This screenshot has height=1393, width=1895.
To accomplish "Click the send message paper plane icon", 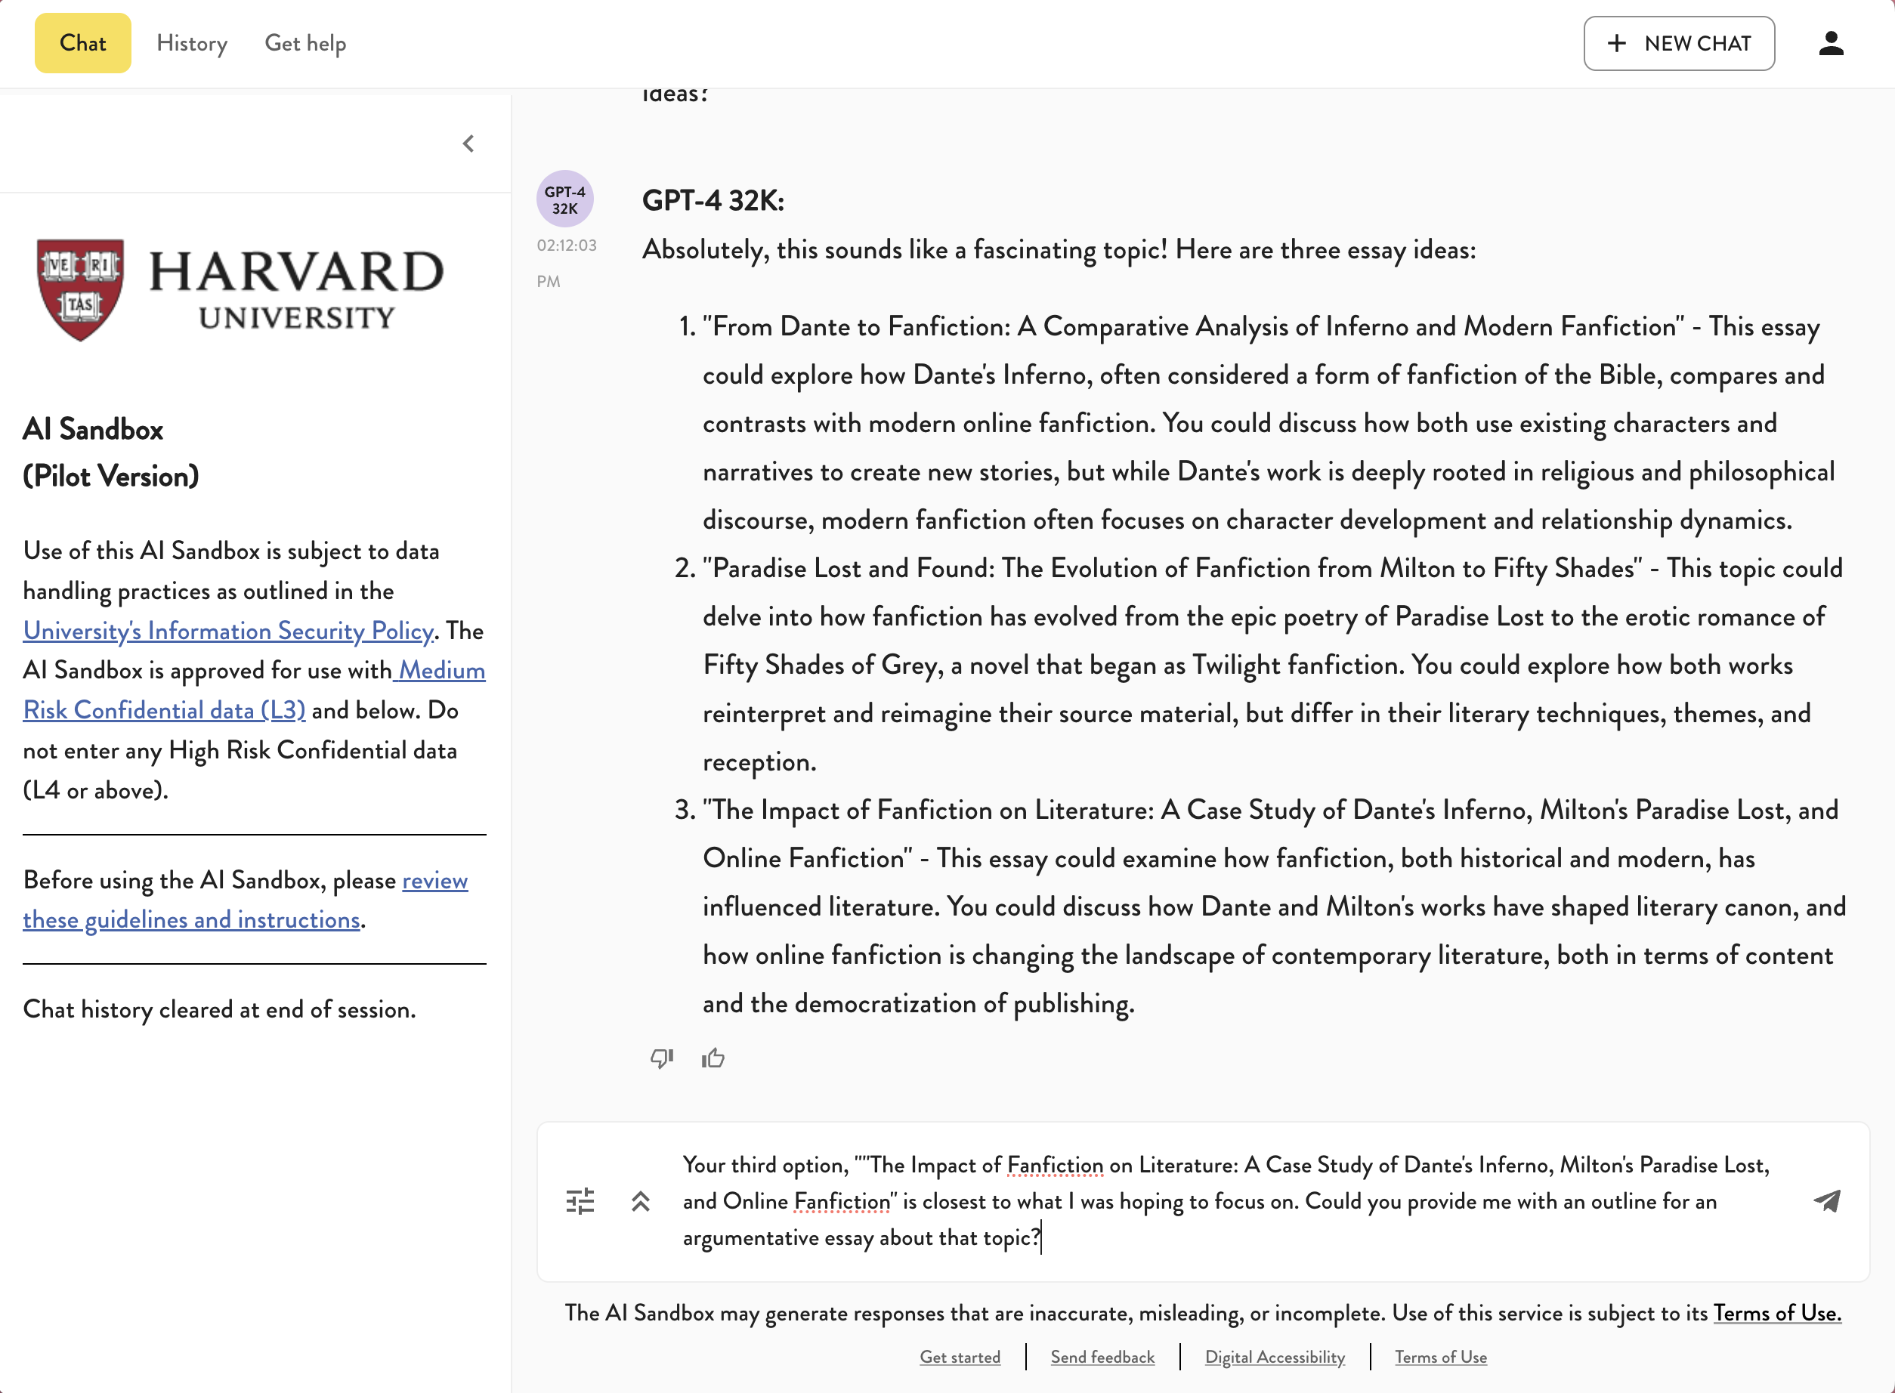I will (1827, 1201).
